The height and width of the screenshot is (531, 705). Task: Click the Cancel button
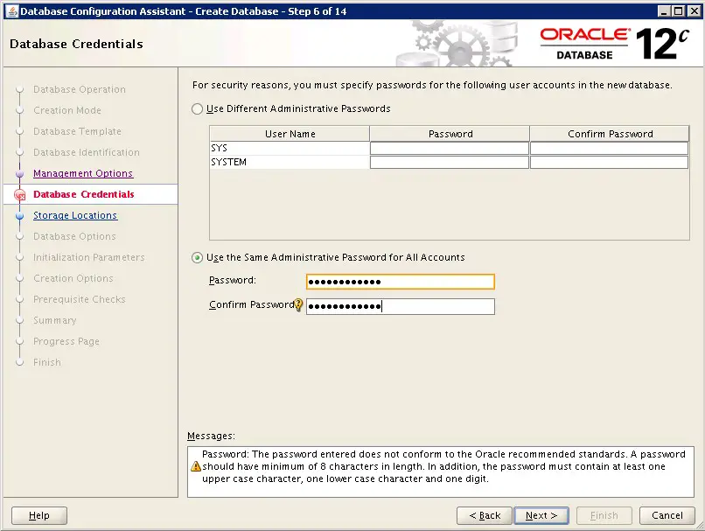[667, 516]
